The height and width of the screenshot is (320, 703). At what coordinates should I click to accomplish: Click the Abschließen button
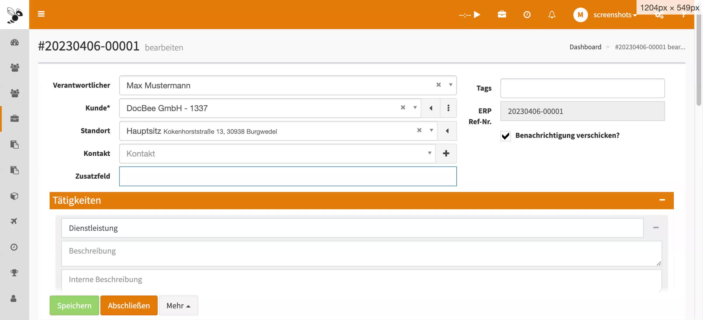click(x=129, y=305)
